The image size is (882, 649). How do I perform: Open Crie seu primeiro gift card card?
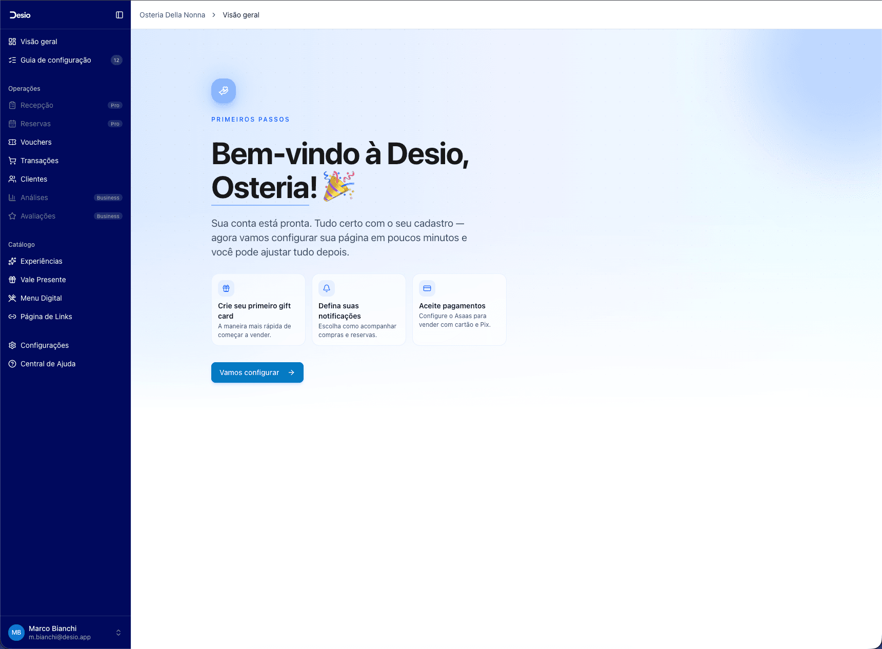point(258,309)
